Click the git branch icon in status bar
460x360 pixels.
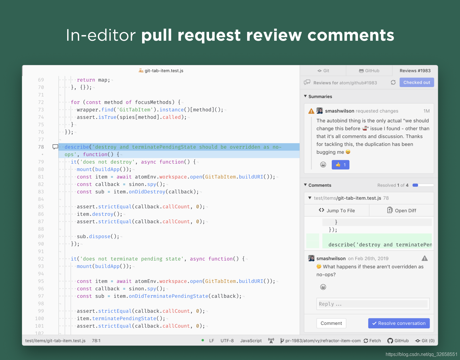282,341
